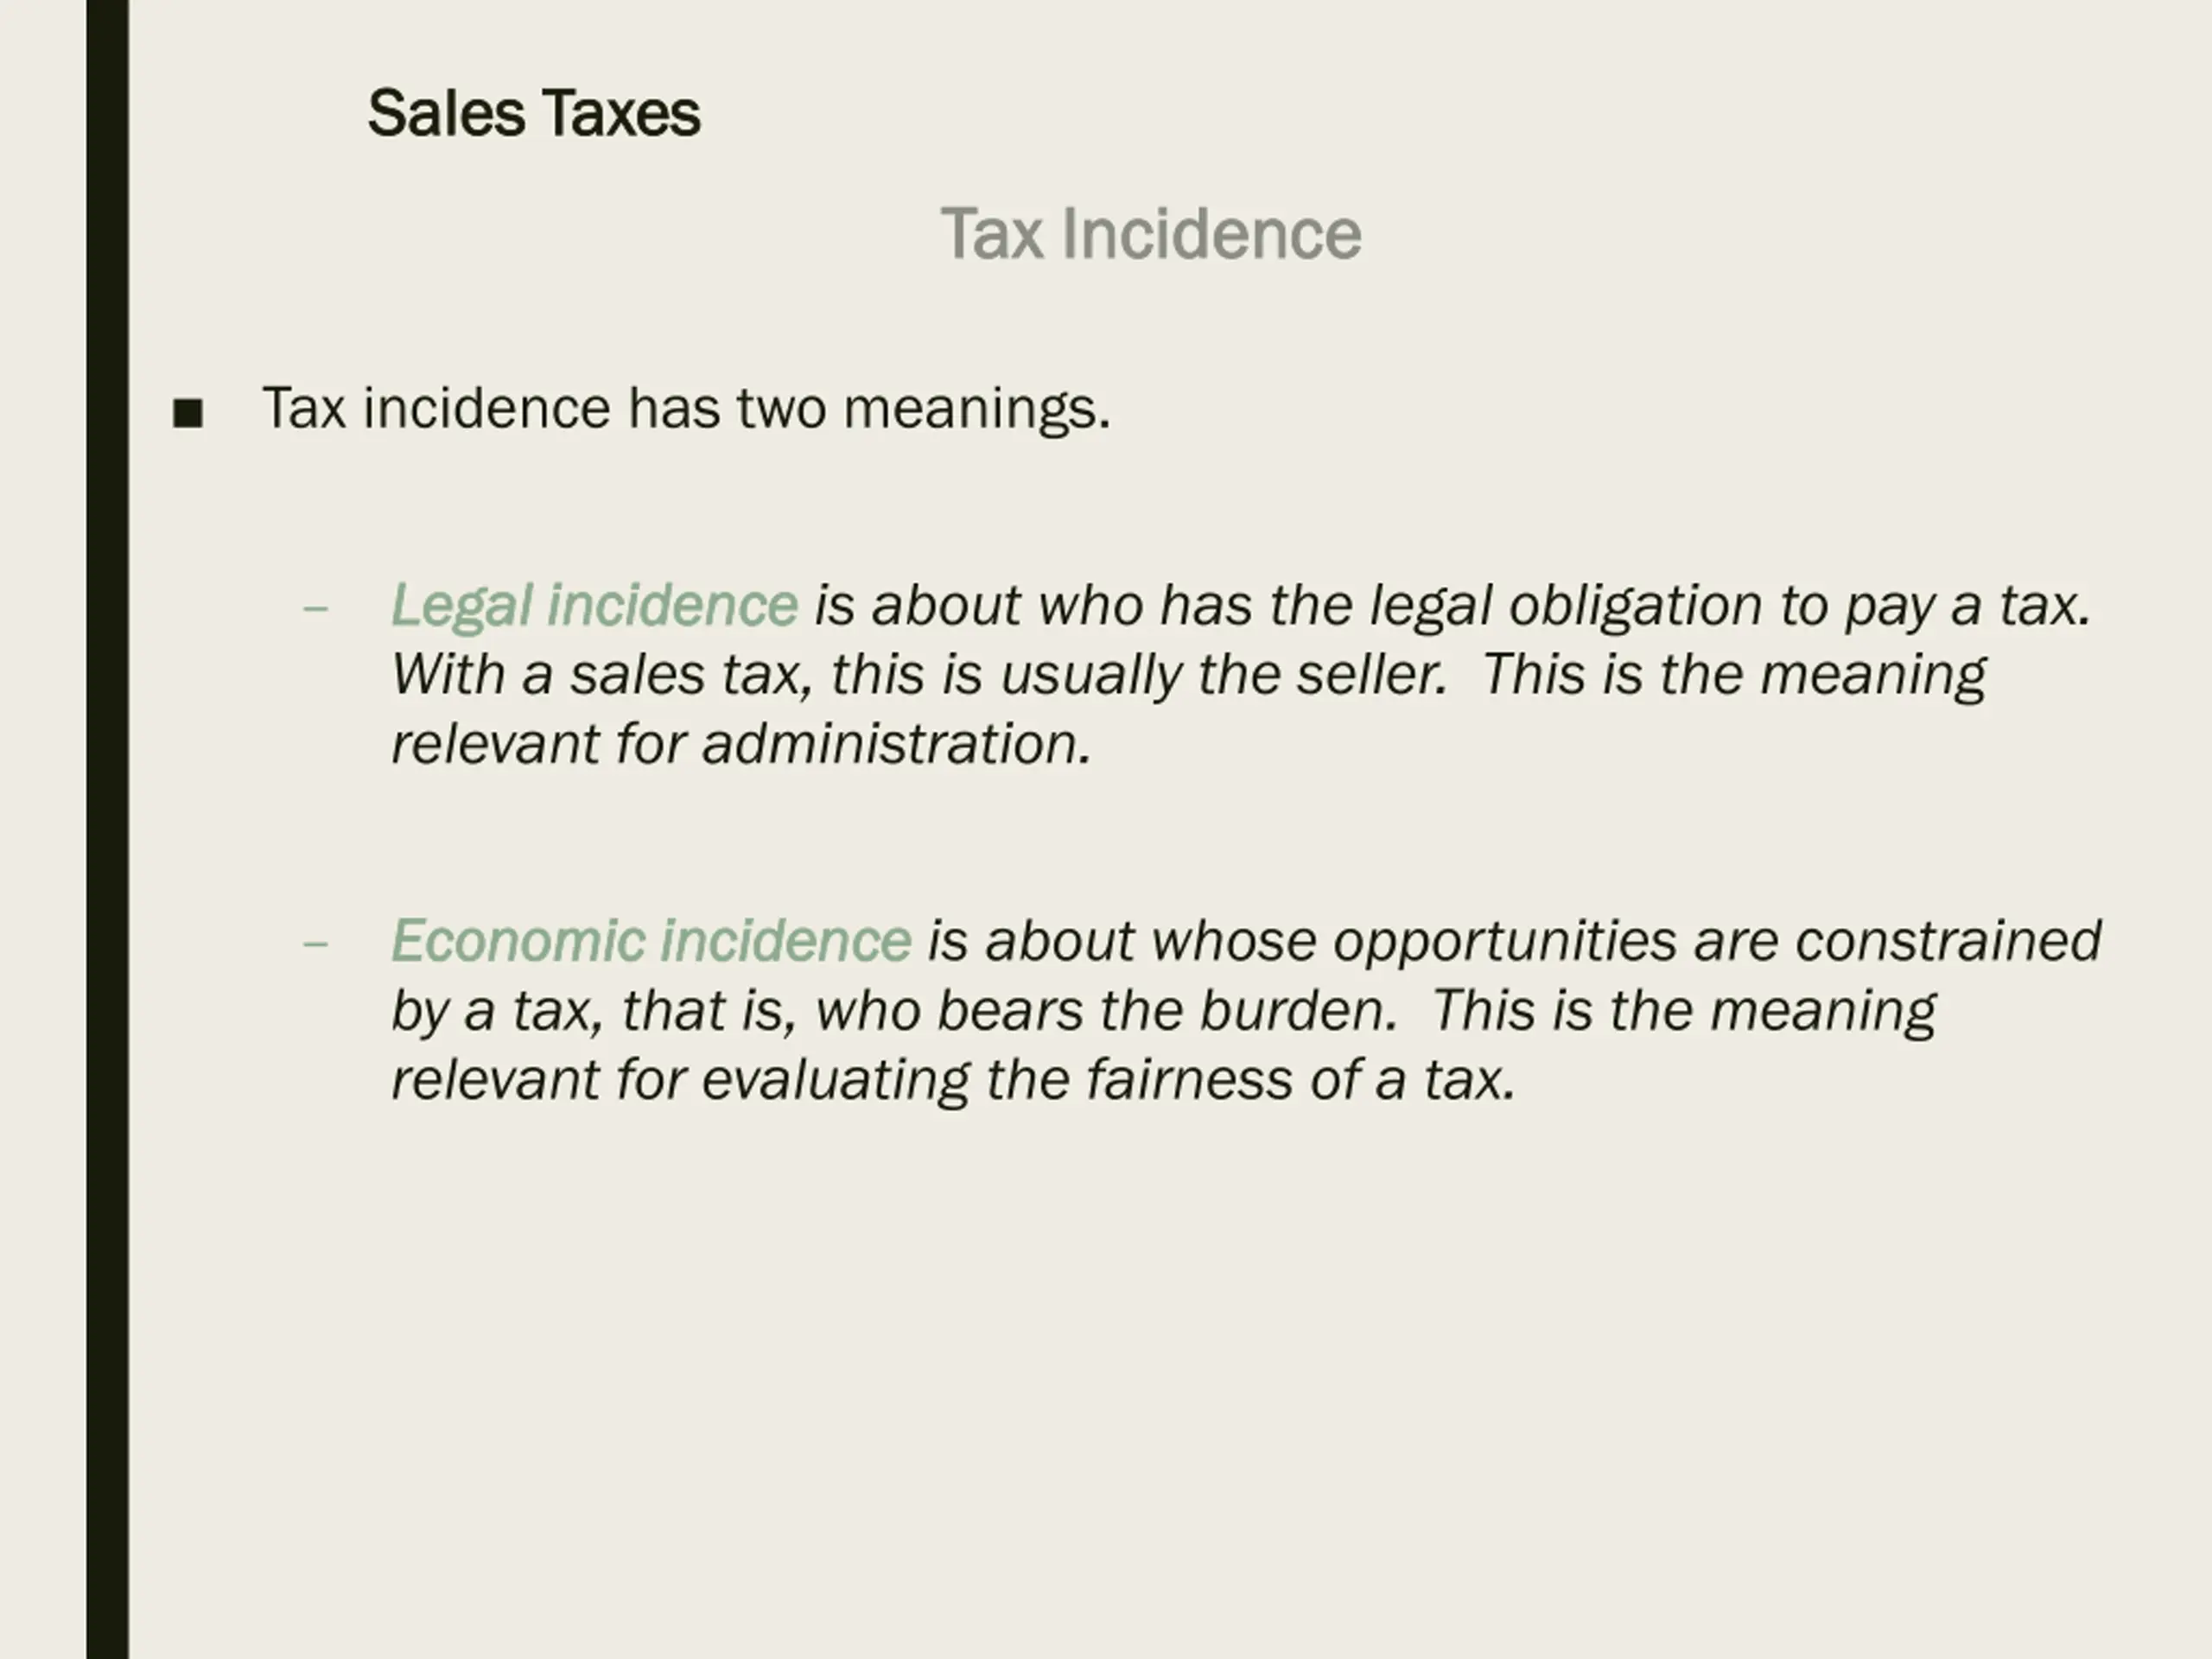Click the phrase 'who bears the burden'
This screenshot has width=2212, height=1659.
[1105, 1011]
